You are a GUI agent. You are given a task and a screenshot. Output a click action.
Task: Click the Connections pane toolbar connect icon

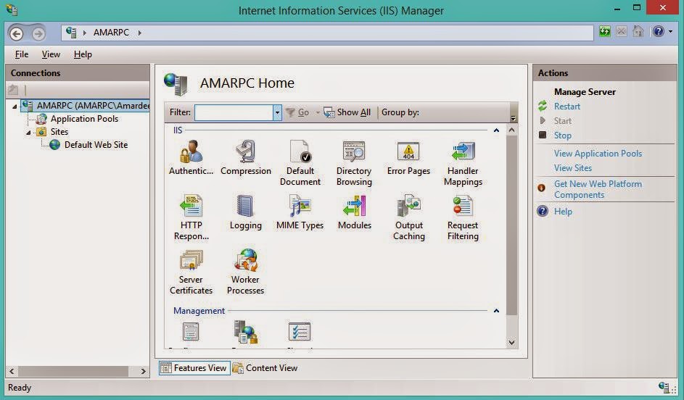[x=13, y=90]
